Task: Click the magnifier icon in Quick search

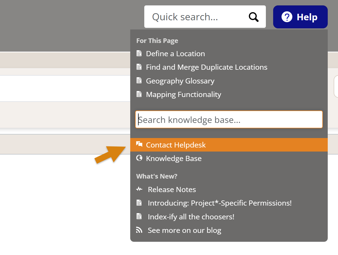Action: point(253,17)
